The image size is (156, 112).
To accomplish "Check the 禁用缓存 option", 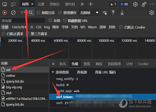I will pos(60,13).
